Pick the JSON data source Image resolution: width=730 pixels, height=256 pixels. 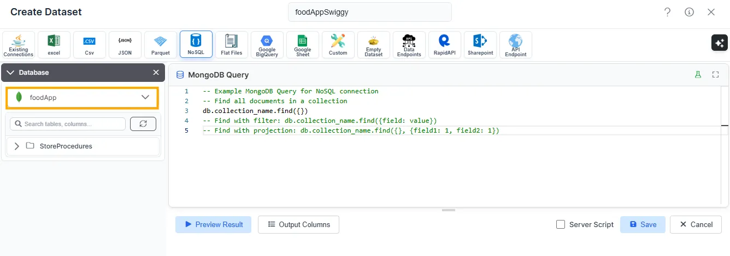point(125,45)
